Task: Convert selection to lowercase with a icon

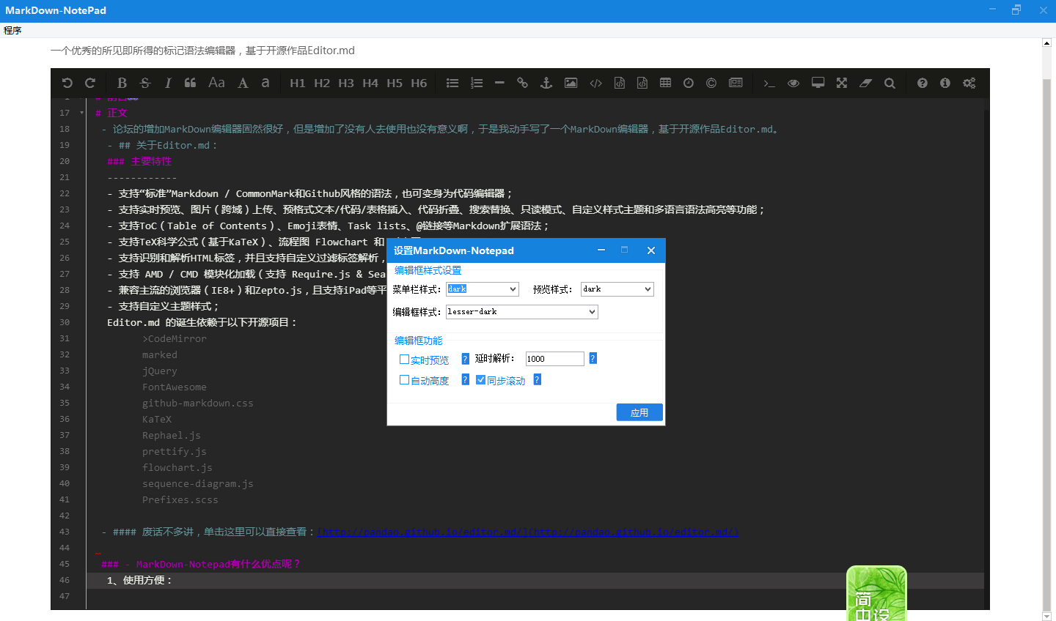Action: [265, 83]
